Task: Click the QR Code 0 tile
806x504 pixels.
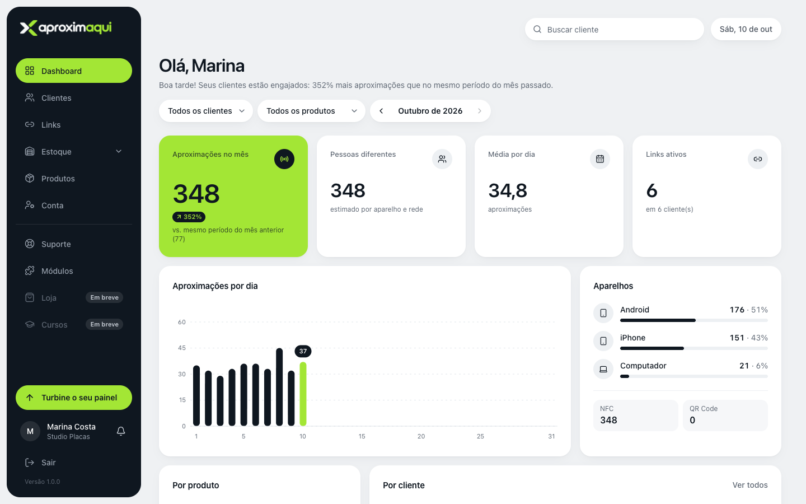Action: (725, 416)
